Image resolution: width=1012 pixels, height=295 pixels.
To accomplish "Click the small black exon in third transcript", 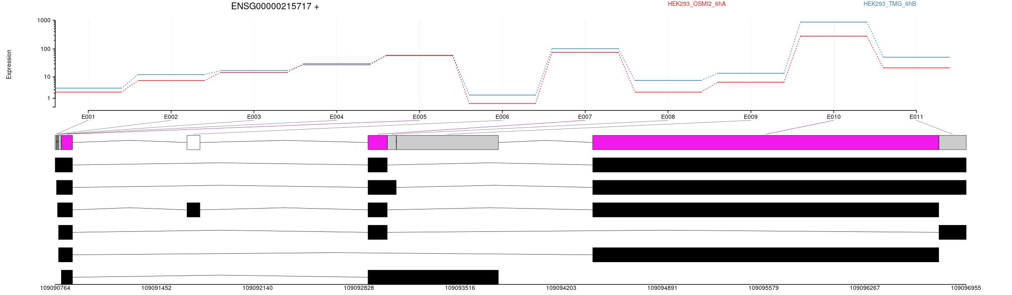I will click(194, 210).
